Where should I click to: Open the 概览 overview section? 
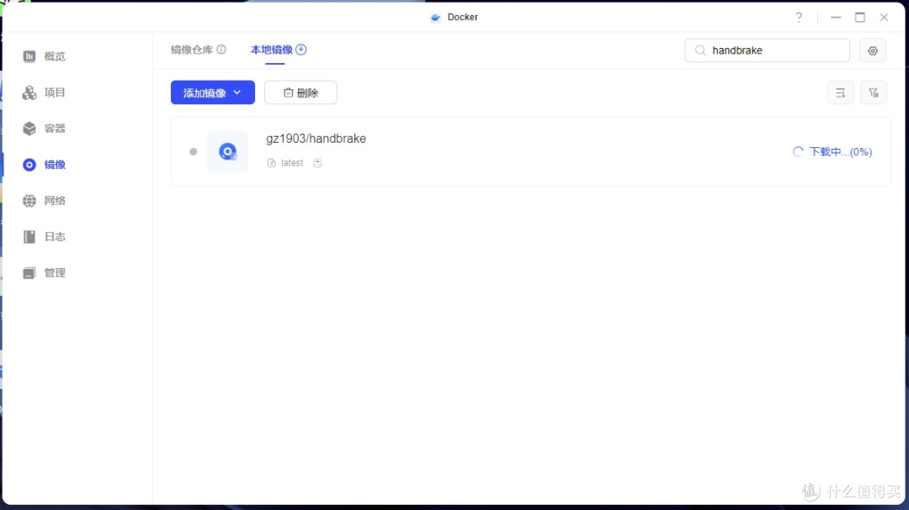(44, 56)
